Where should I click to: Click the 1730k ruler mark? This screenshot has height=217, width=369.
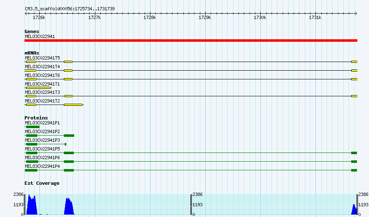tap(260, 18)
